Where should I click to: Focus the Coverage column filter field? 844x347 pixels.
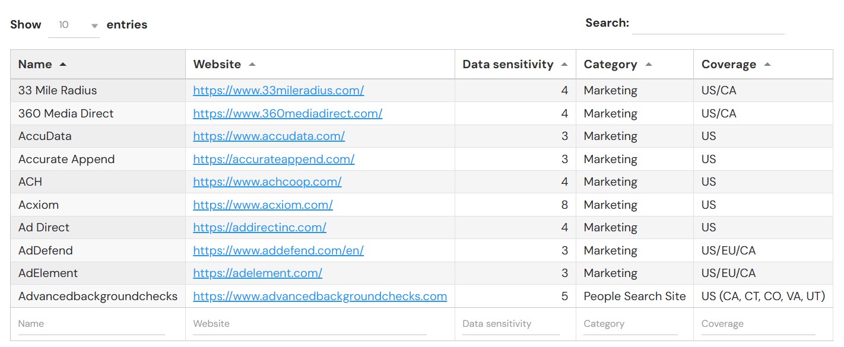(758, 324)
